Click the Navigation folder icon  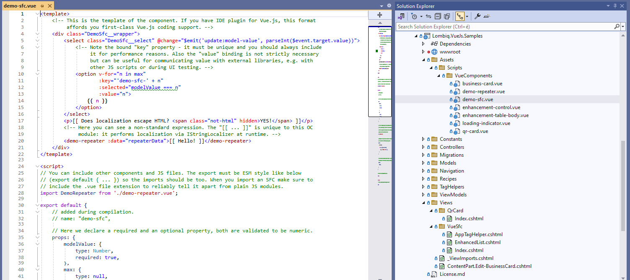[434, 171]
